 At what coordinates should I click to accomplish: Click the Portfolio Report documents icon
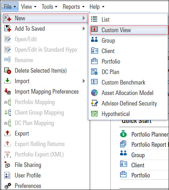(x=123, y=144)
